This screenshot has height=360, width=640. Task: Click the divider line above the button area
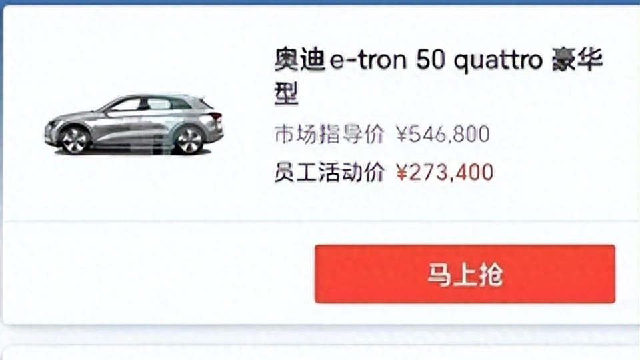pos(321,221)
